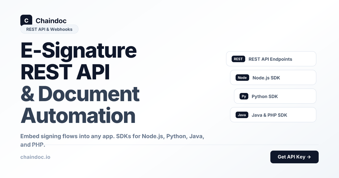339x178 pixels.
Task: Click the Chaindoc brand name
Action: click(x=51, y=21)
